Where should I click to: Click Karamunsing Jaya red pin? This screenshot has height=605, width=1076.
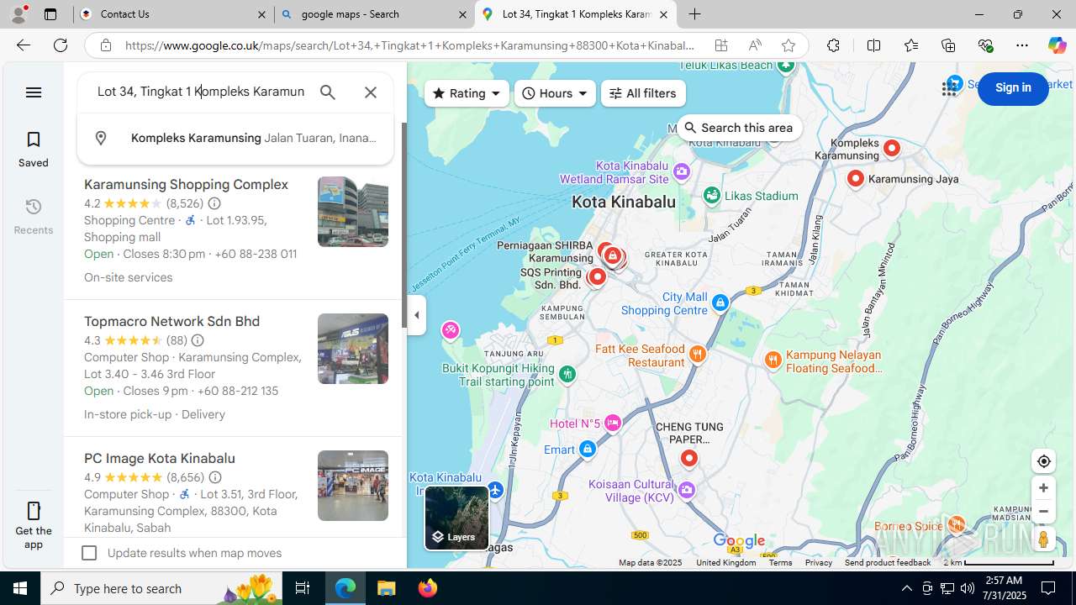point(855,178)
